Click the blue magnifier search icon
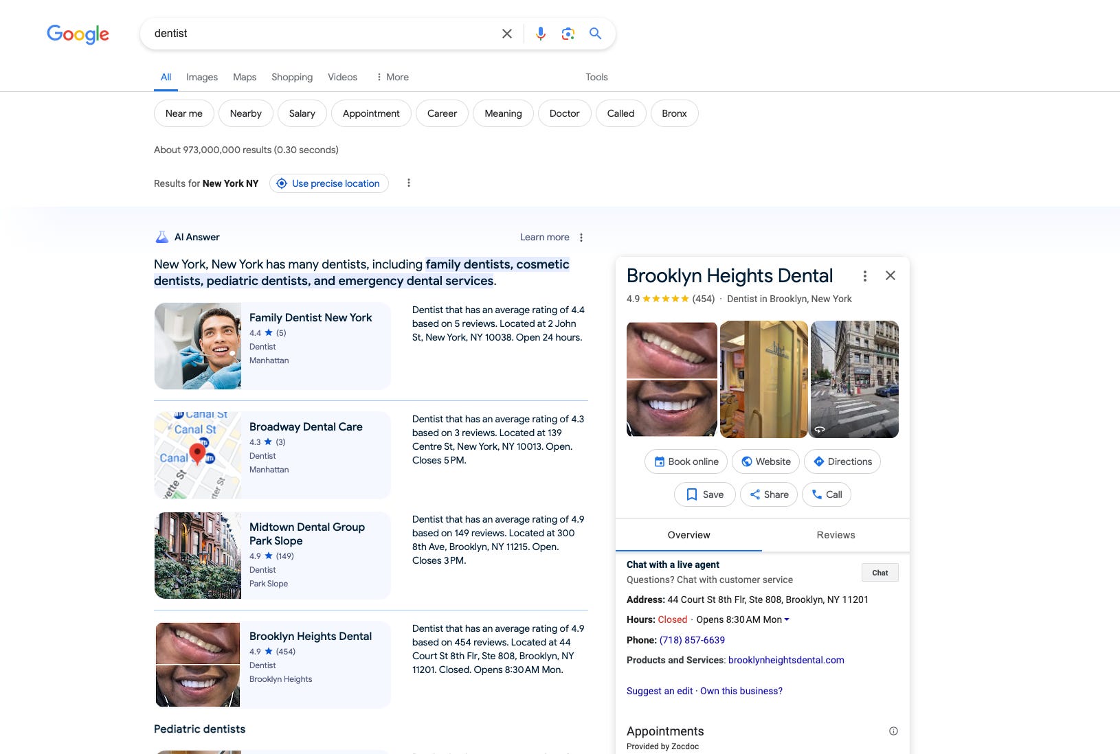The height and width of the screenshot is (754, 1120). coord(595,34)
